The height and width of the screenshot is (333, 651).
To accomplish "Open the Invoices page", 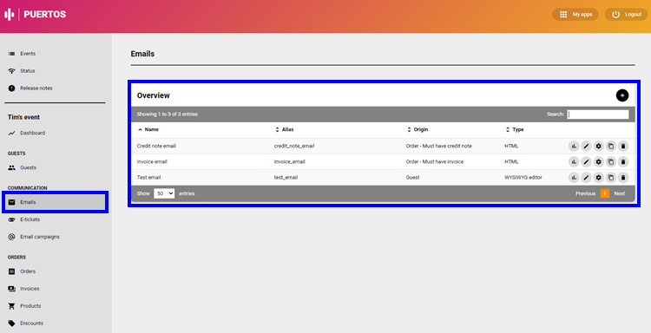I will click(x=30, y=289).
